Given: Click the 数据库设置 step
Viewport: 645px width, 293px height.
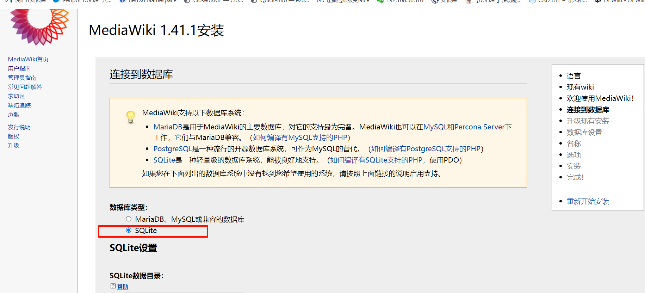Looking at the screenshot, I should [584, 132].
